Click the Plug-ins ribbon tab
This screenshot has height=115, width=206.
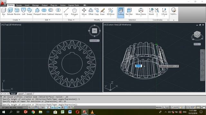click(54, 5)
